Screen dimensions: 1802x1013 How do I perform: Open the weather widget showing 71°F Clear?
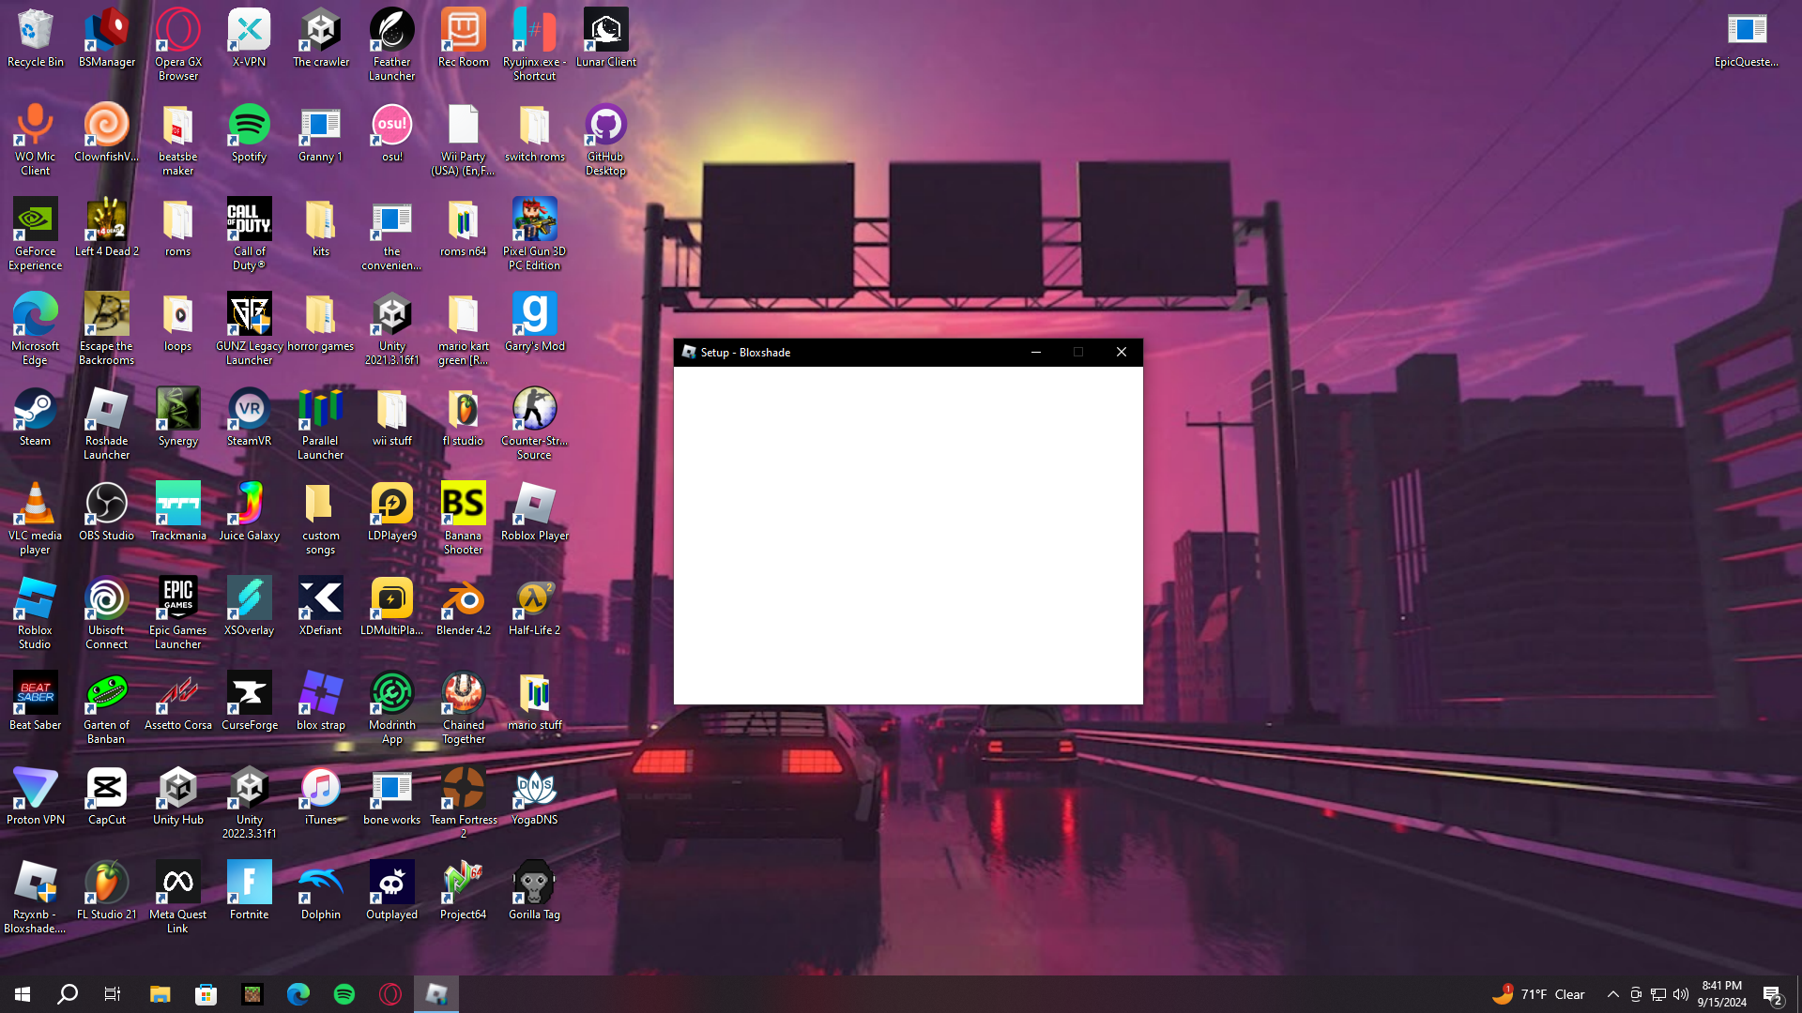(1539, 994)
